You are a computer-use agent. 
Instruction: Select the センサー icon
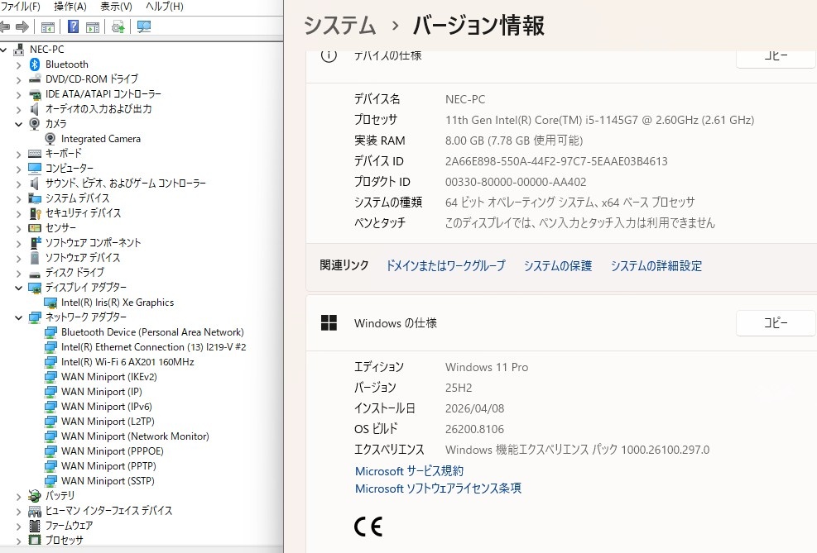coord(35,228)
